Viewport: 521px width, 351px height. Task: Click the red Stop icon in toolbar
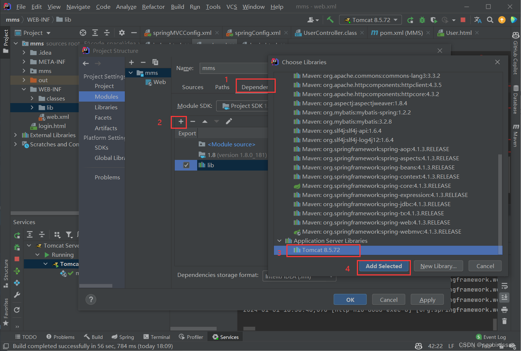[463, 20]
